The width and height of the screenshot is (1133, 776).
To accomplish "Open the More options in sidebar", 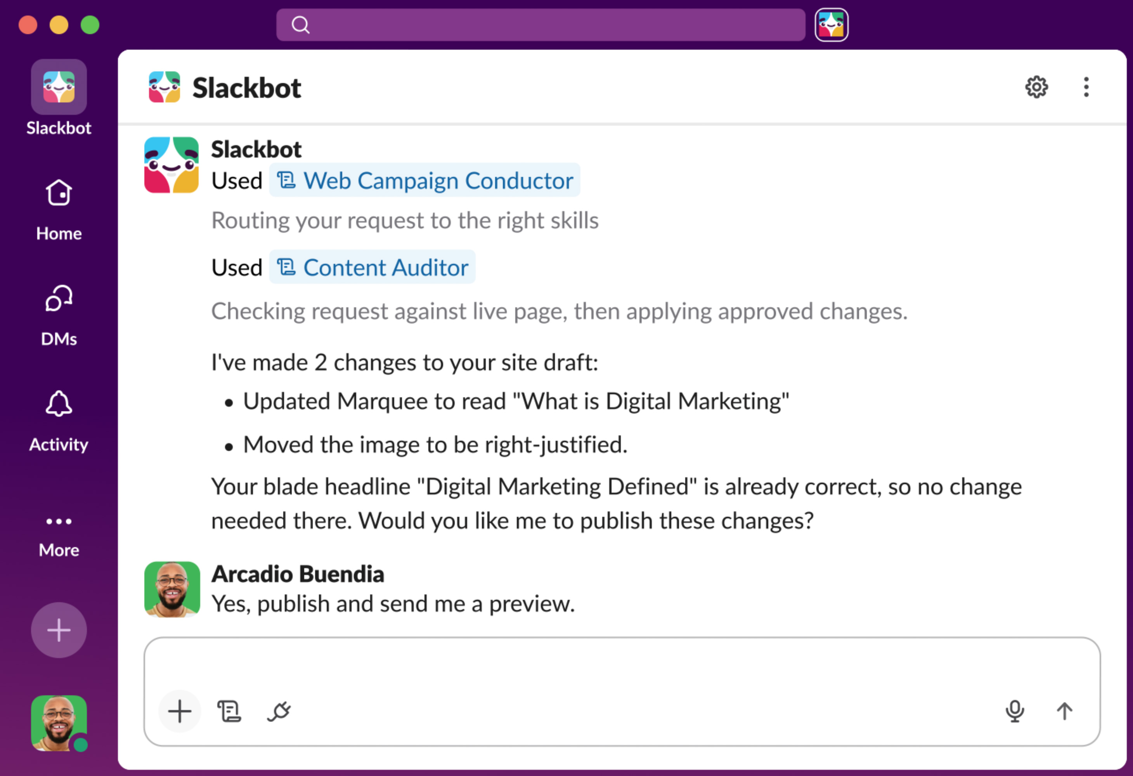I will [59, 536].
